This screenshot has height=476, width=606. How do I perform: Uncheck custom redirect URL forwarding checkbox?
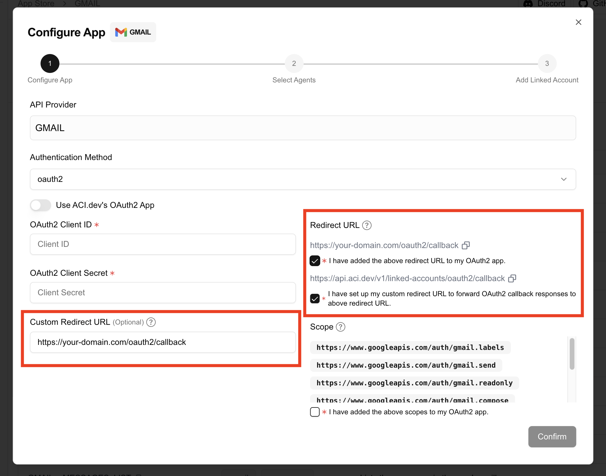[315, 299]
